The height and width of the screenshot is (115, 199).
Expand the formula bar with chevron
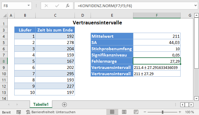[195, 5]
